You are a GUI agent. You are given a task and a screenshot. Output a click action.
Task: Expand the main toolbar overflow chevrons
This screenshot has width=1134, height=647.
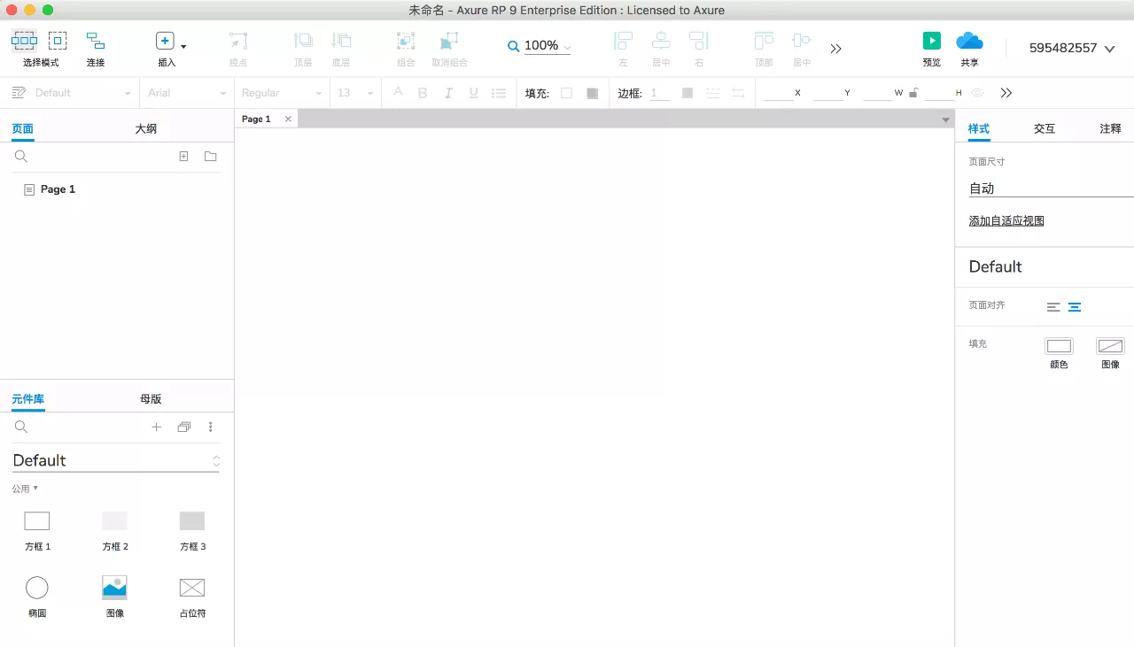[835, 49]
